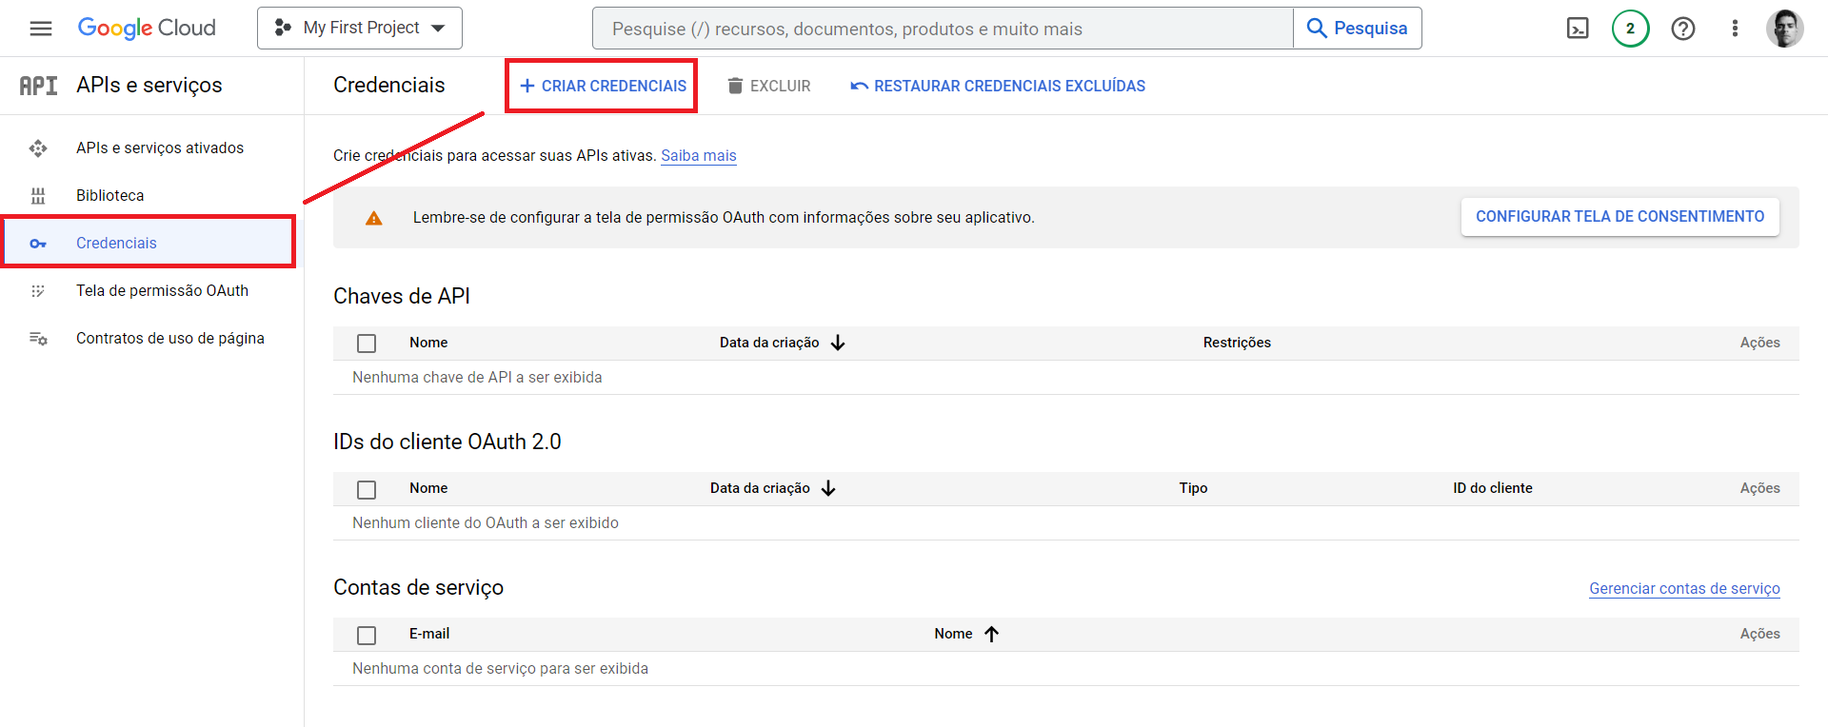
Task: Activate Cloud Shell terminal icon
Action: [1578, 29]
